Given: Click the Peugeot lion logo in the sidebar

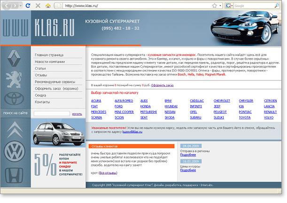Looking at the screenshot, I should pos(14,79).
